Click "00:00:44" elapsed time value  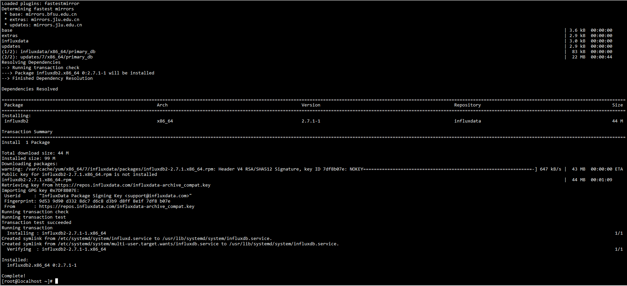pyautogui.click(x=602, y=57)
